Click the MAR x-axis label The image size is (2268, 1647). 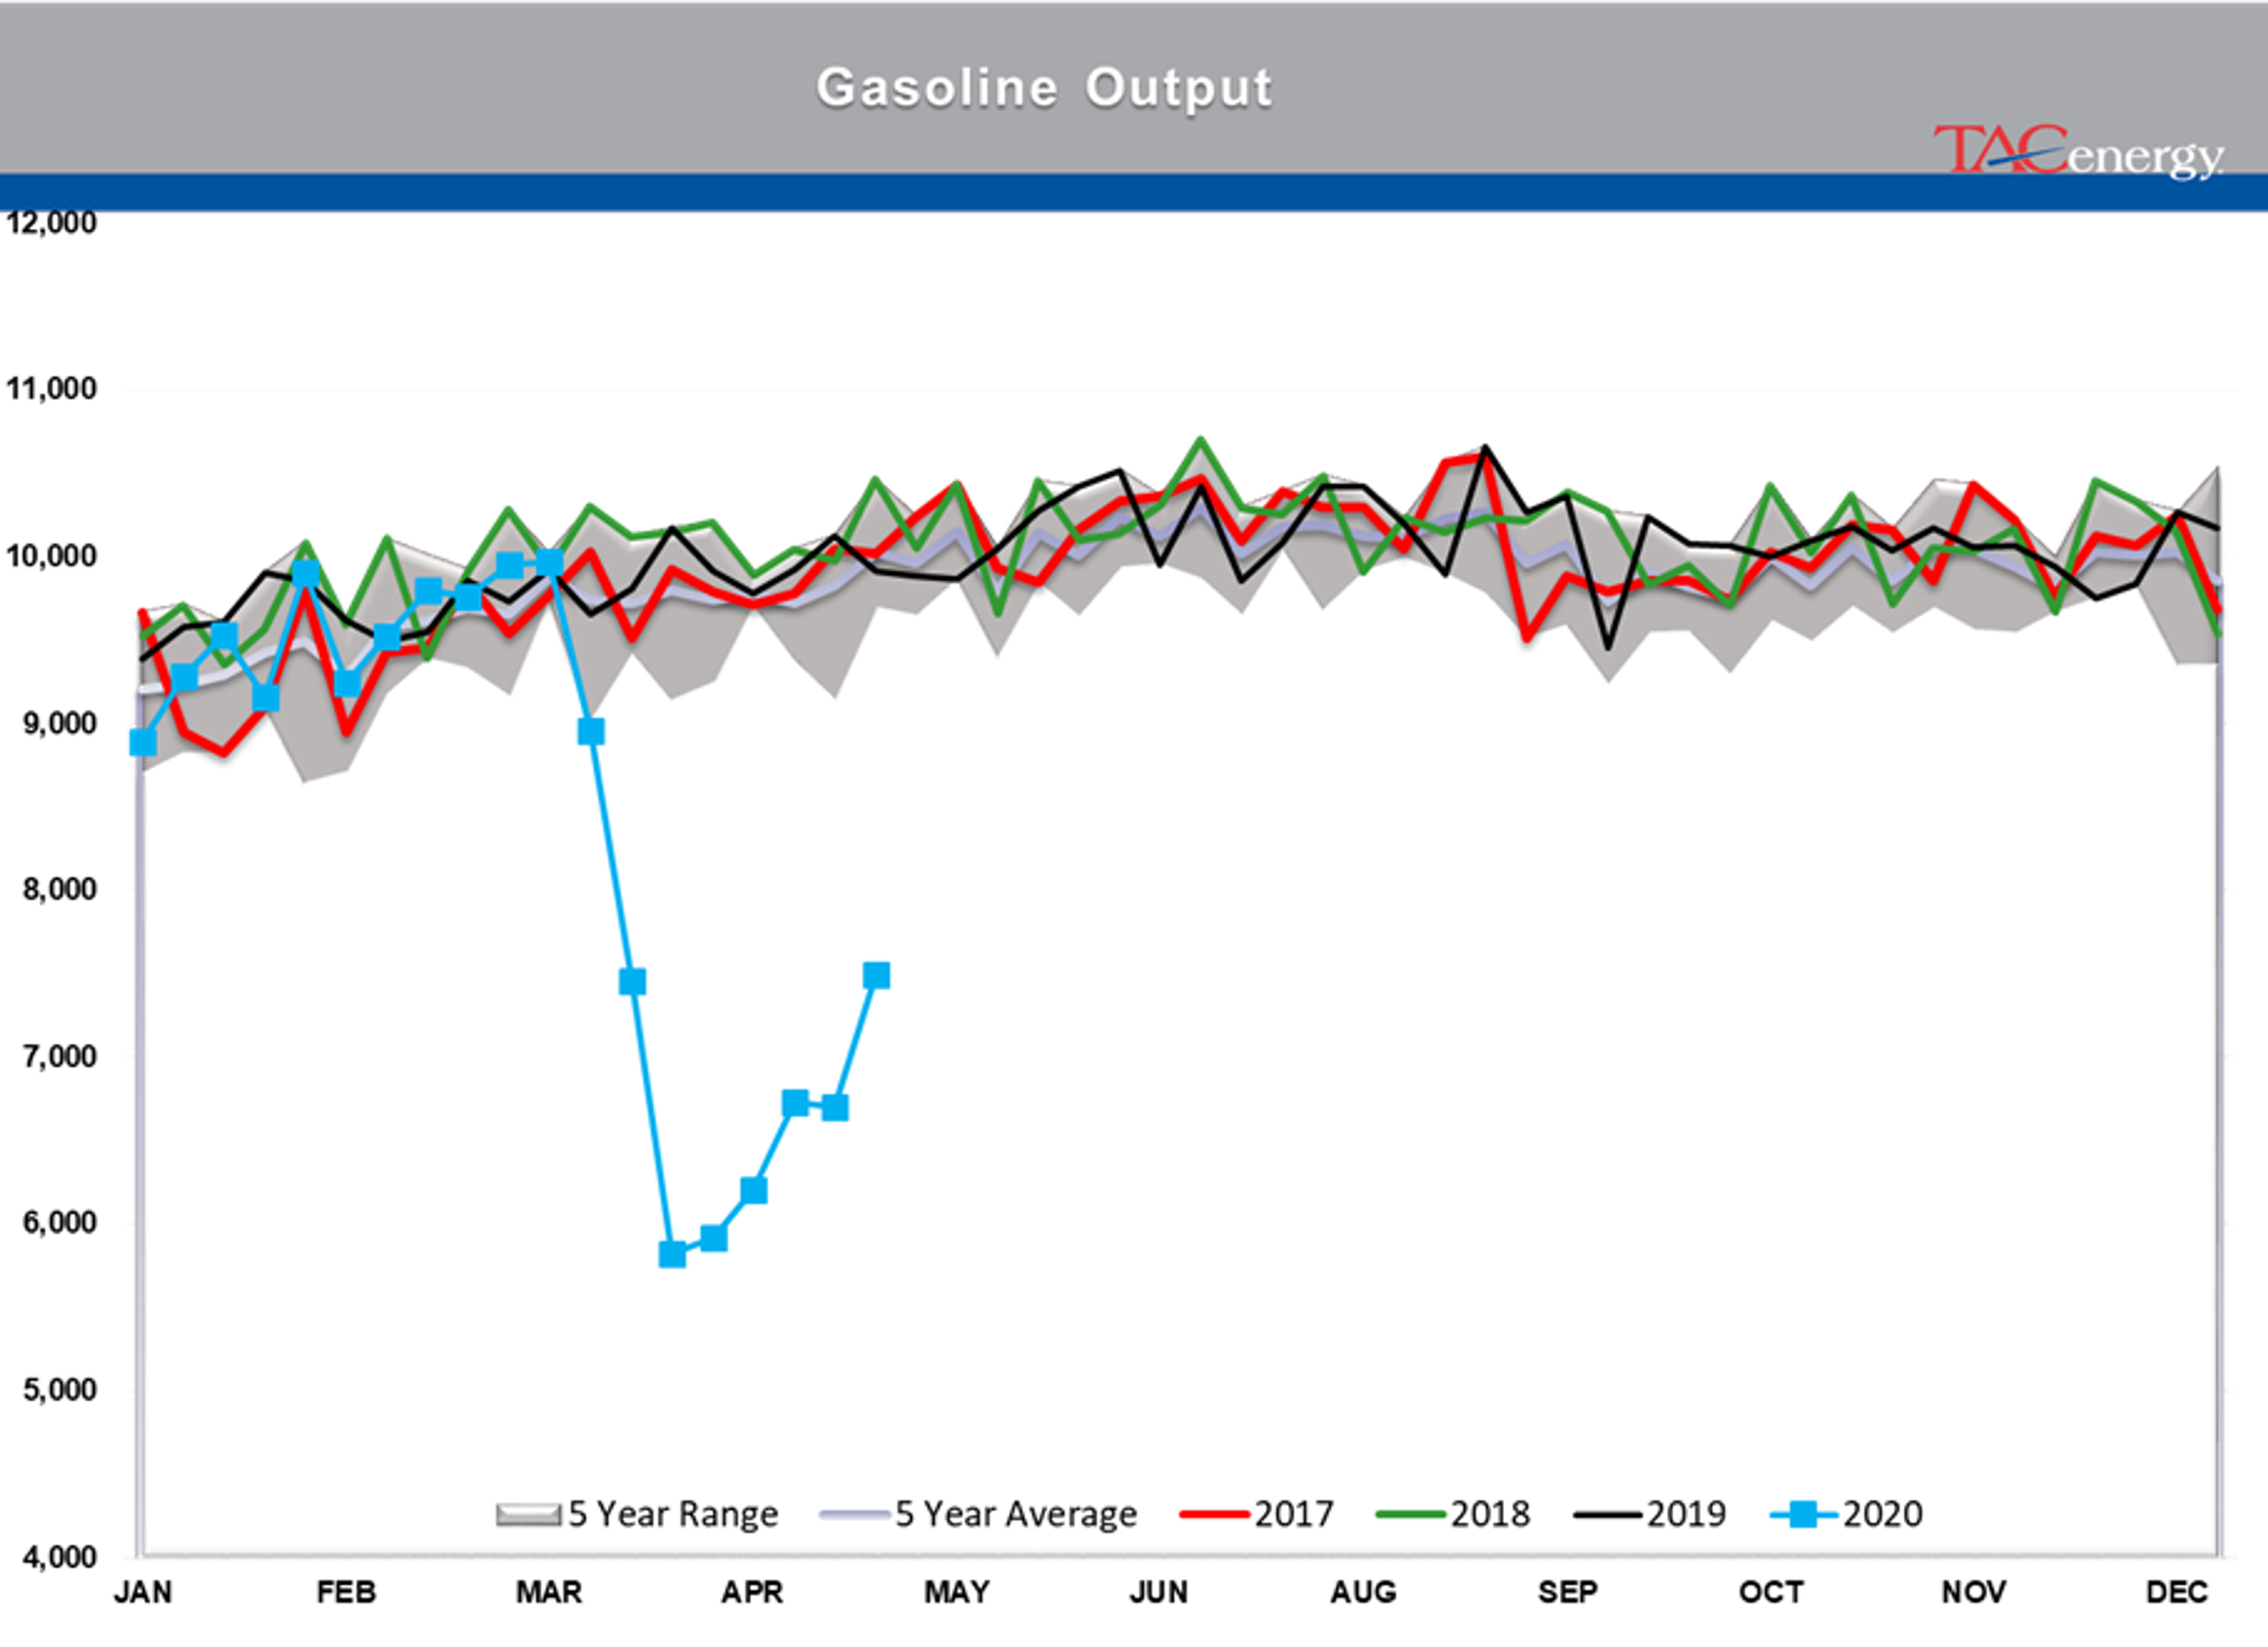point(549,1592)
